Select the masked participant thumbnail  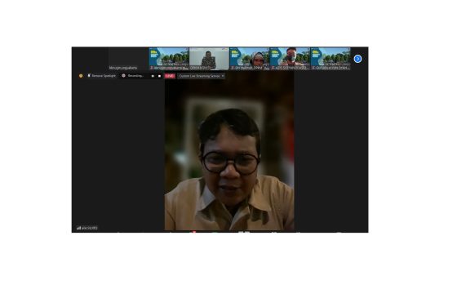[290, 59]
